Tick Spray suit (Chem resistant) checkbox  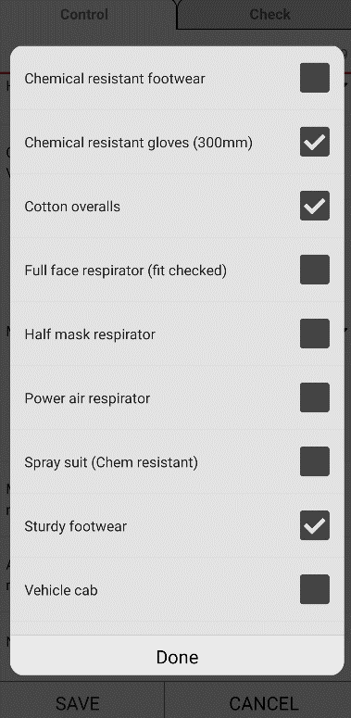[315, 461]
